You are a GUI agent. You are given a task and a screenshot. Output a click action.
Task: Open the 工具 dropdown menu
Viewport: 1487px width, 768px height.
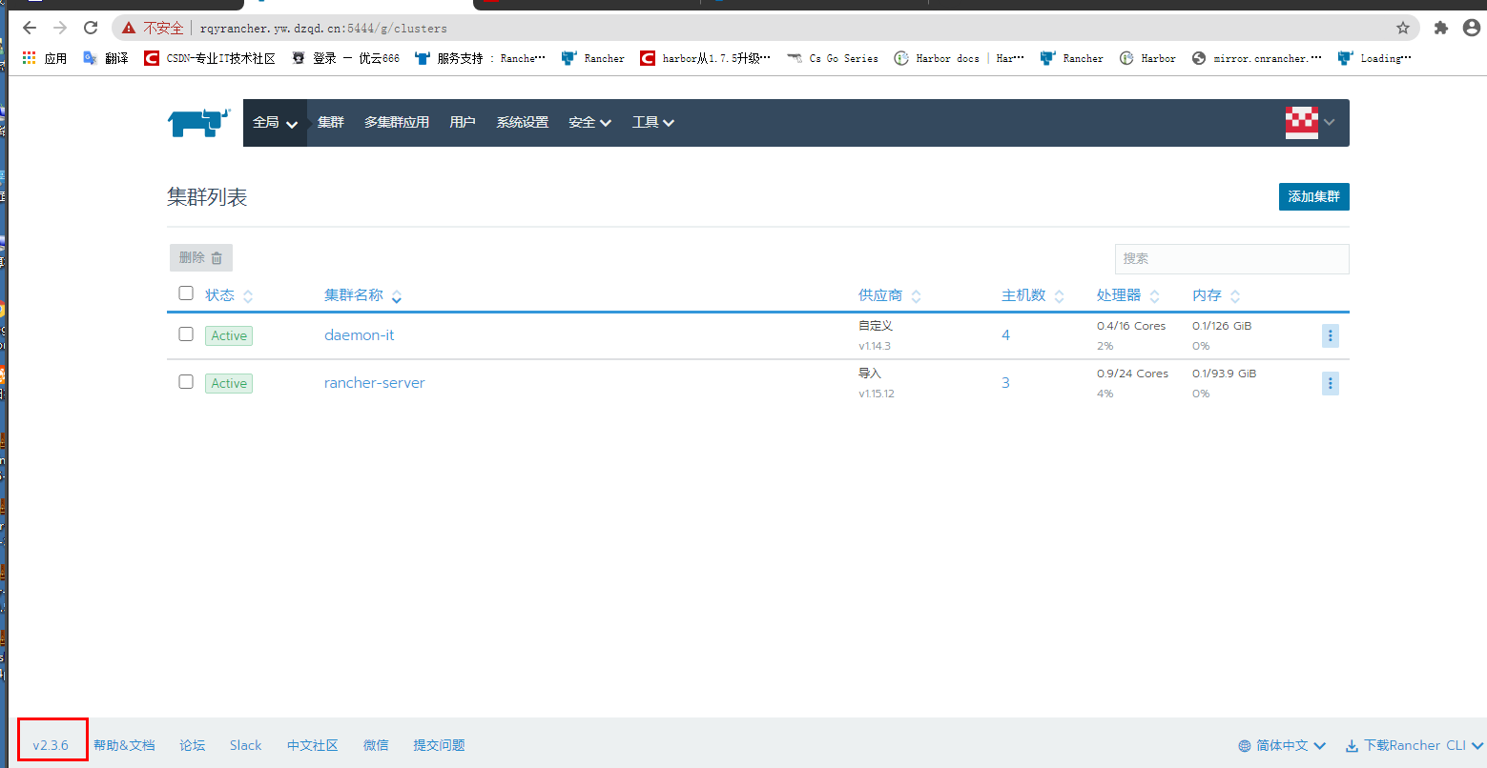(652, 122)
